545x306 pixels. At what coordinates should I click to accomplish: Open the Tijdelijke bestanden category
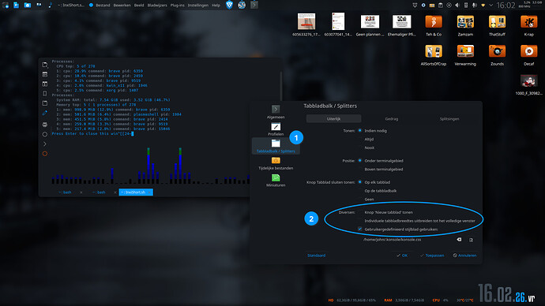click(276, 163)
